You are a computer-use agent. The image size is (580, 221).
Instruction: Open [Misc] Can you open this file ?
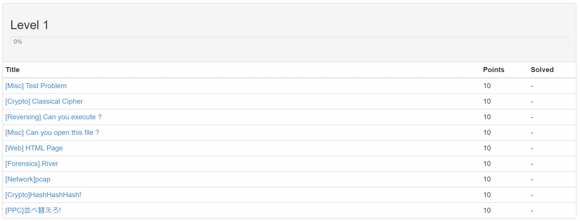tap(52, 133)
